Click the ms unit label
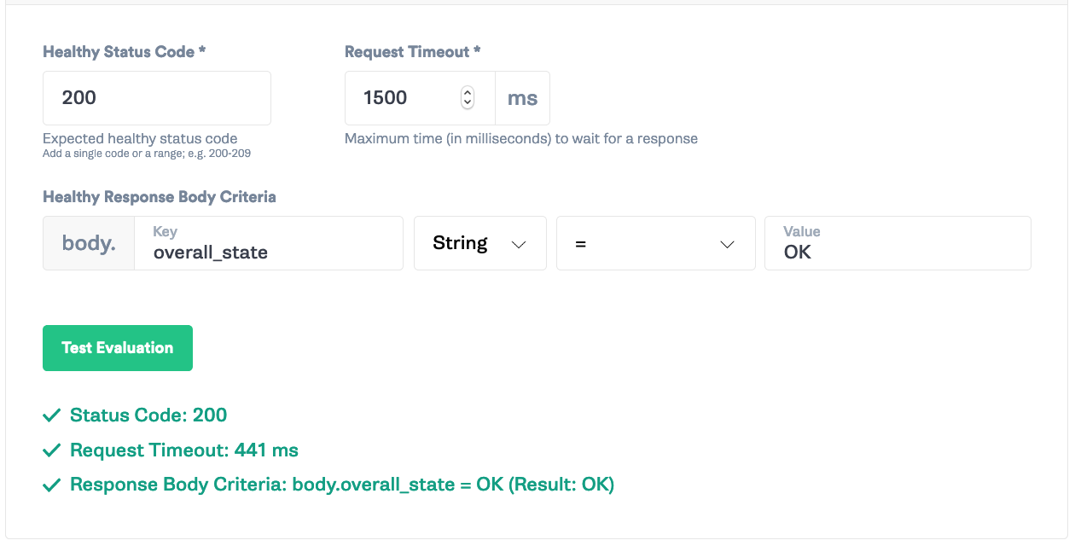Viewport: 1075px width, 546px height. 522,98
